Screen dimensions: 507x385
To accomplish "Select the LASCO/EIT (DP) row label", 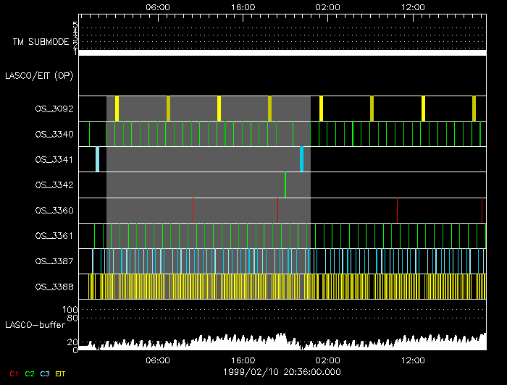I will [41, 75].
